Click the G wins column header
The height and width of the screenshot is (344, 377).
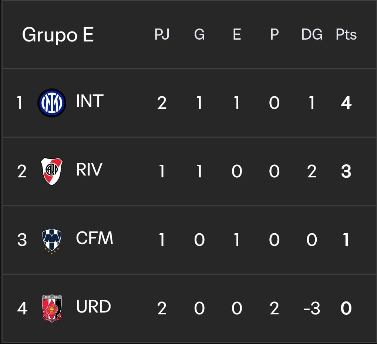(199, 34)
